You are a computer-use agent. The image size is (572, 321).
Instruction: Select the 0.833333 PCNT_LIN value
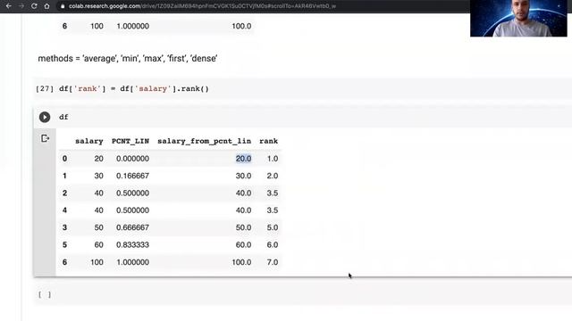click(132, 245)
